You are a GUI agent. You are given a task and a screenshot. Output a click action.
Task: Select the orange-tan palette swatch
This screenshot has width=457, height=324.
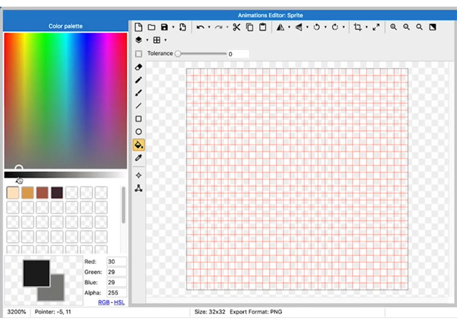[28, 193]
